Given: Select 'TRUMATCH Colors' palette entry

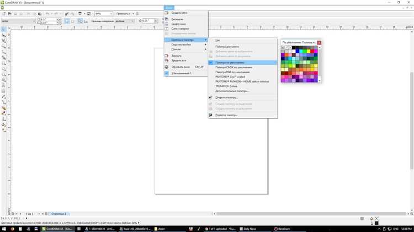Looking at the screenshot, I should point(226,86).
